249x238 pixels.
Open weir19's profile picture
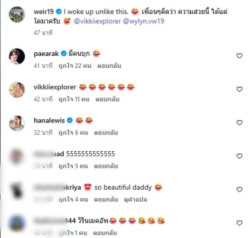[x=17, y=15]
